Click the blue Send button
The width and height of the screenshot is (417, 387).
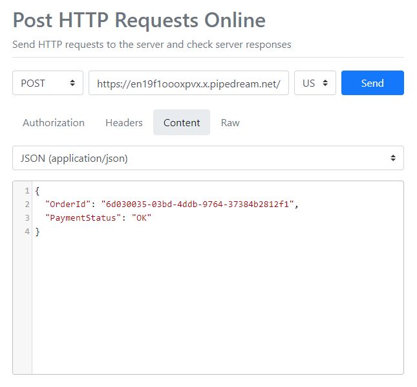(372, 83)
